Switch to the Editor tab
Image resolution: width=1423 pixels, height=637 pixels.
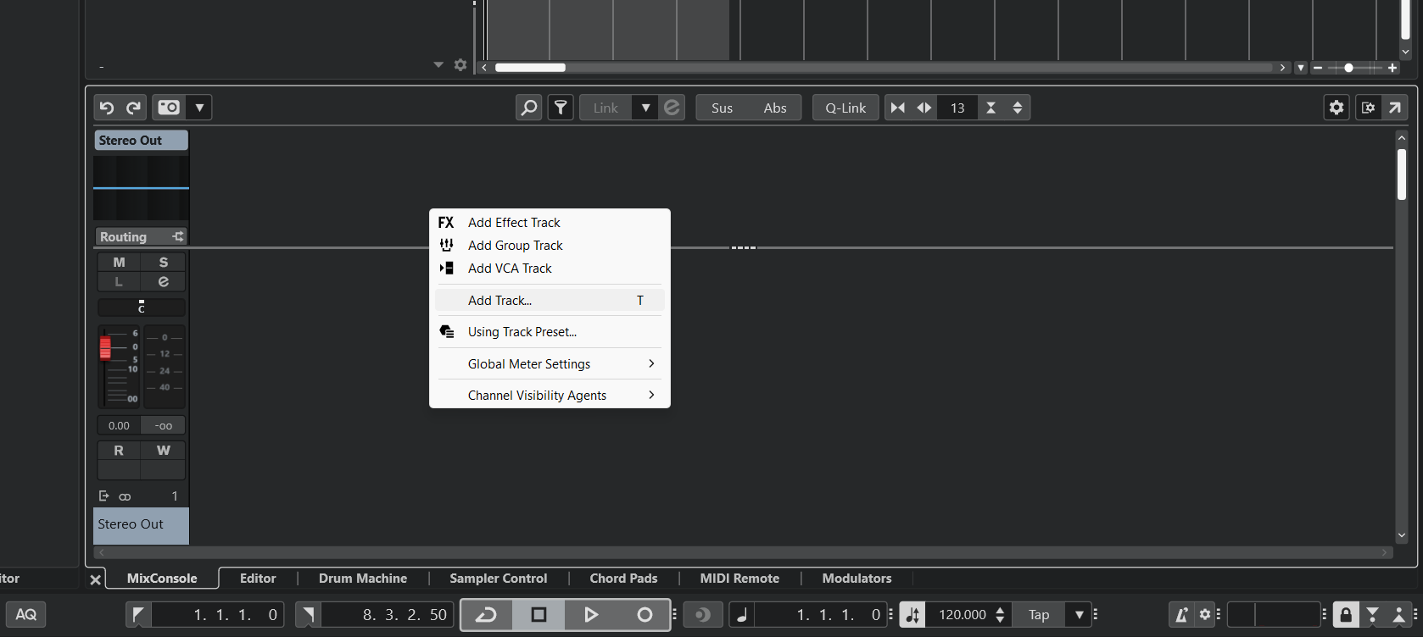coord(258,579)
